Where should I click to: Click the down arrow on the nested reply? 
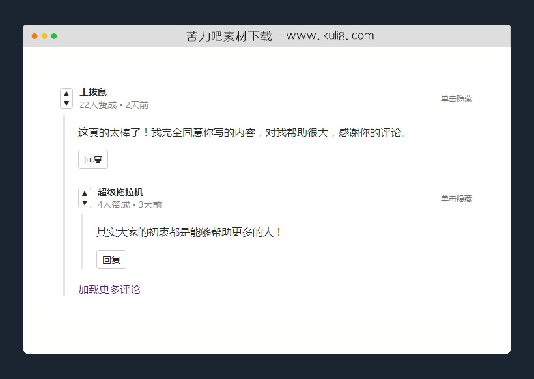[x=84, y=203]
